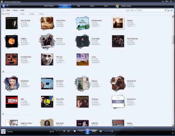Mute sound with the speaker icon
Image resolution: width=175 pixels, height=136 pixels.
click(x=101, y=131)
